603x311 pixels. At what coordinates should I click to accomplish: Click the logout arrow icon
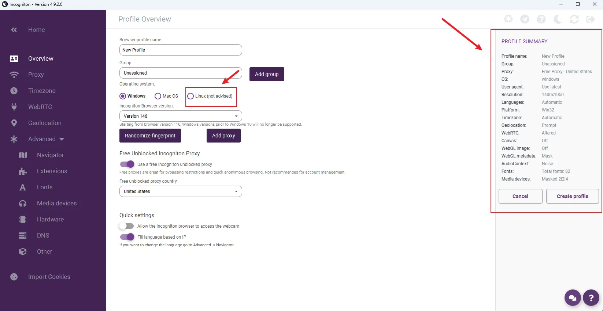[591, 19]
